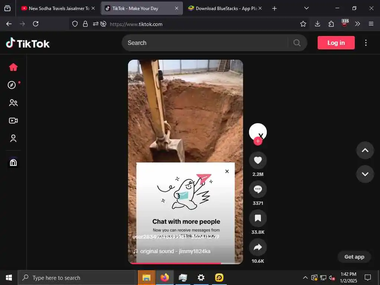Open the LIVE video camera icon in sidebar
Image resolution: width=380 pixels, height=285 pixels.
pyautogui.click(x=13, y=121)
